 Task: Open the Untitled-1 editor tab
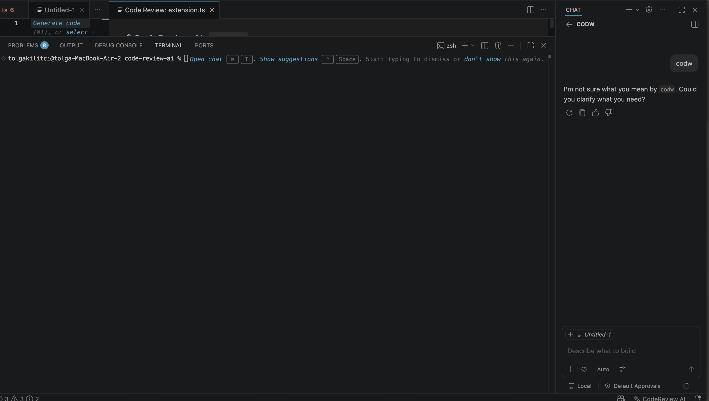(x=59, y=10)
